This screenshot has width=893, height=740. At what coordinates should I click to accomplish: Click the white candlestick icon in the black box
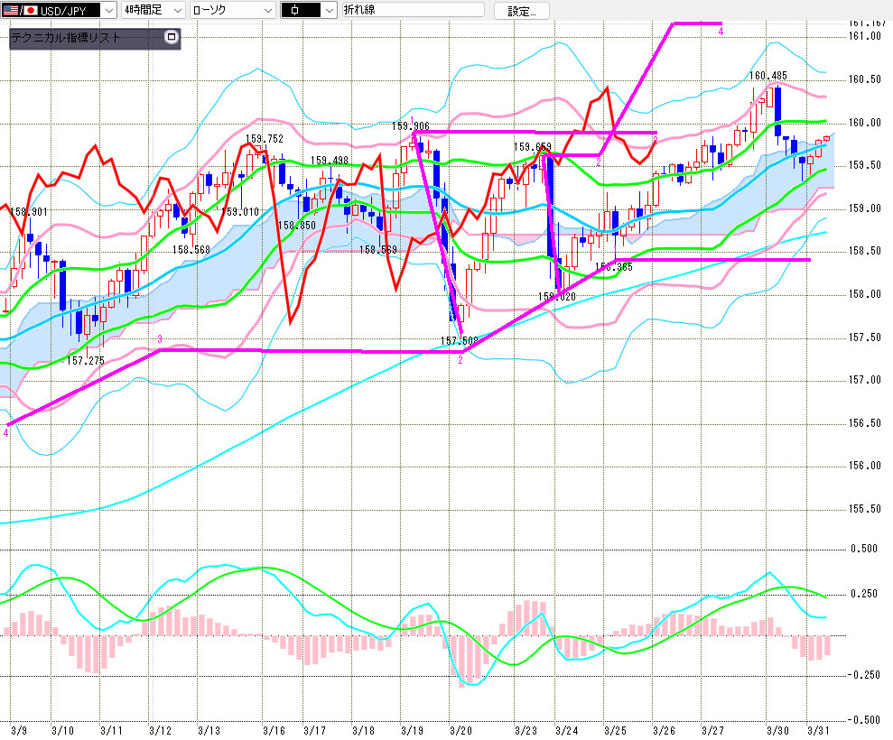[x=298, y=10]
